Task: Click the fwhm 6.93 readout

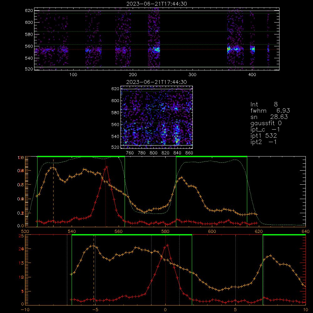Action: point(270,110)
